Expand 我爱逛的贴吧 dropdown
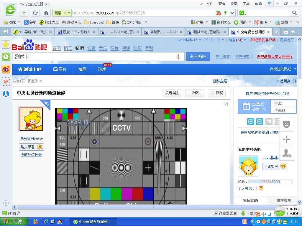The height and width of the screenshot is (226, 302). (x=295, y=69)
